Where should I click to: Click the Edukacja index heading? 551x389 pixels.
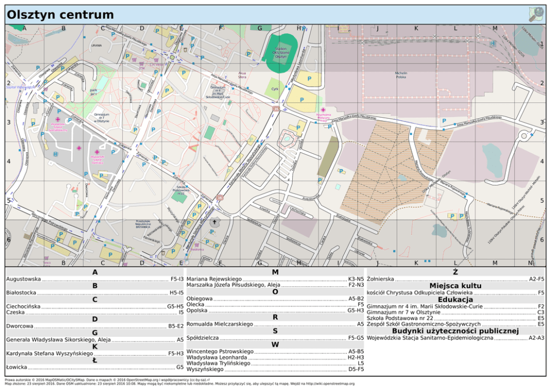point(455,300)
